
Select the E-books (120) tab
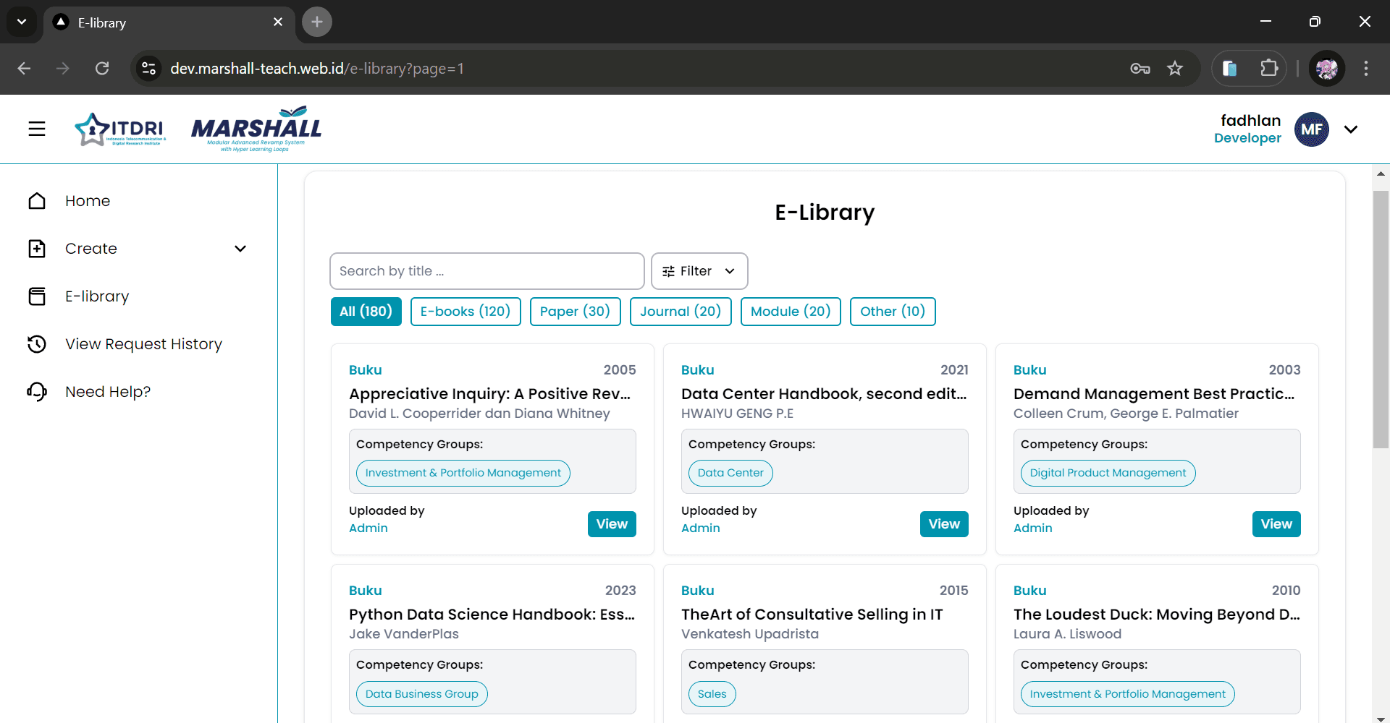465,312
